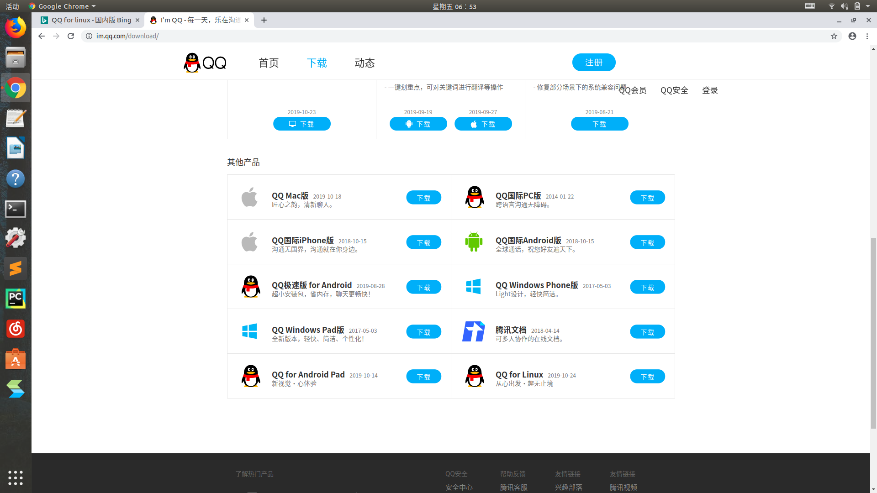Open system status menu arrow at top right

(x=867, y=6)
